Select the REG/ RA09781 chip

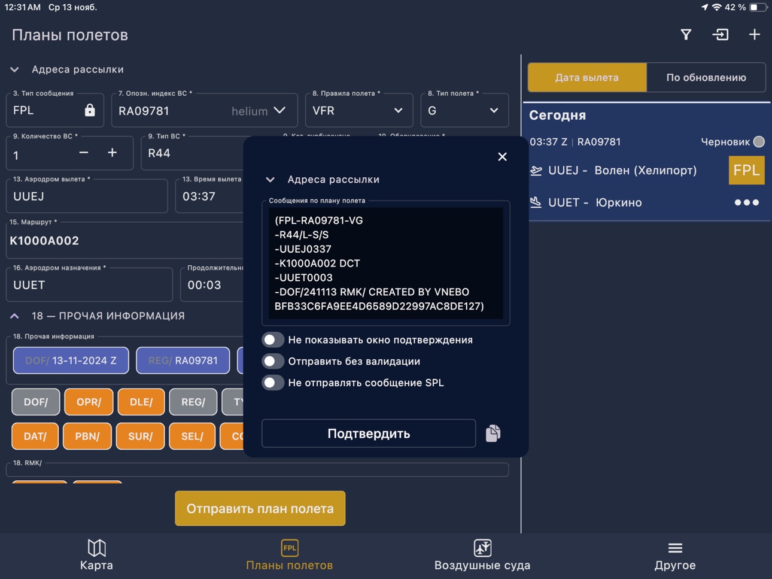click(183, 360)
